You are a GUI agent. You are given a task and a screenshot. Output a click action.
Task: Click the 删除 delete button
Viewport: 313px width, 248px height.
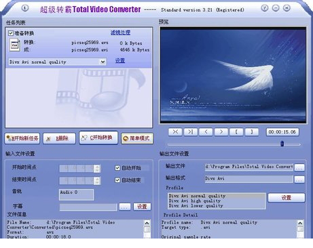[x=59, y=138]
